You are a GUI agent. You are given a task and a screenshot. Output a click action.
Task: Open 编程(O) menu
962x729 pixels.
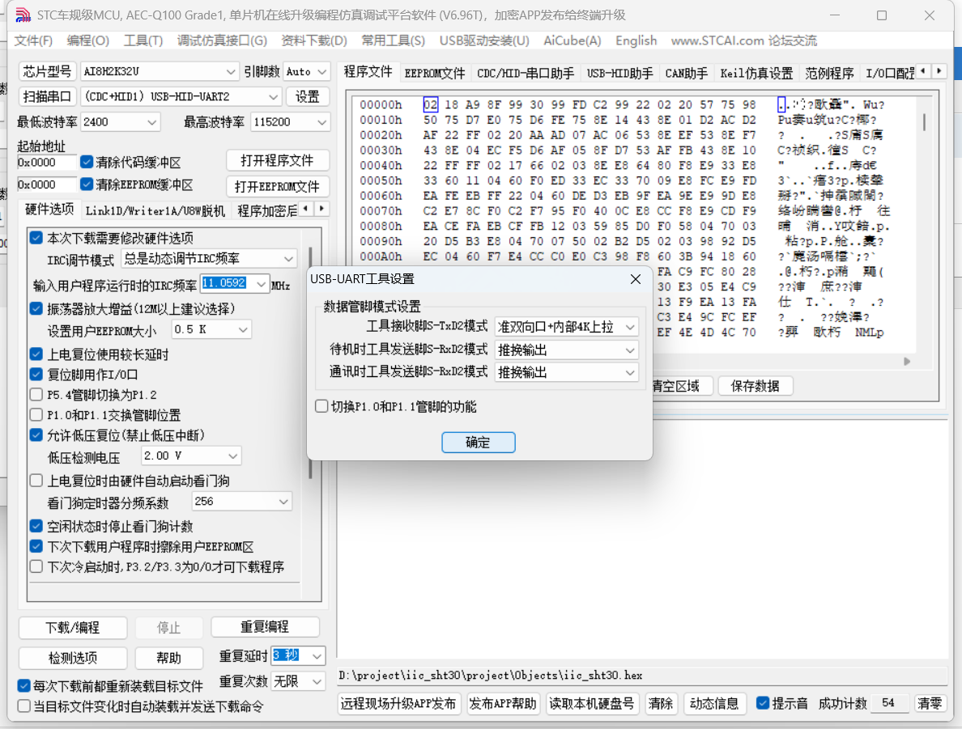87,40
